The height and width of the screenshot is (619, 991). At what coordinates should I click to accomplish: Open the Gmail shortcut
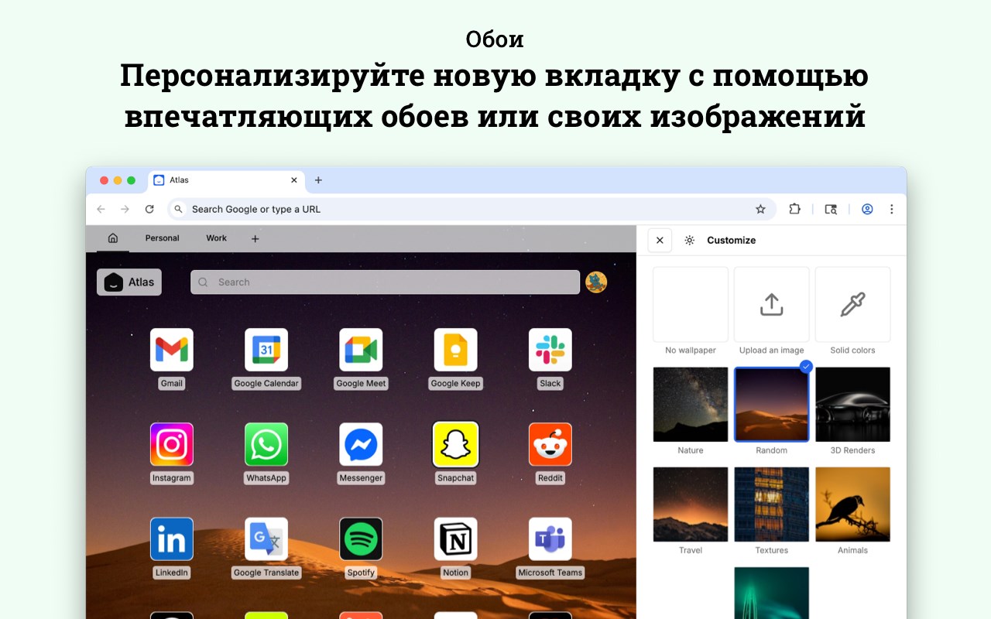[x=172, y=350]
